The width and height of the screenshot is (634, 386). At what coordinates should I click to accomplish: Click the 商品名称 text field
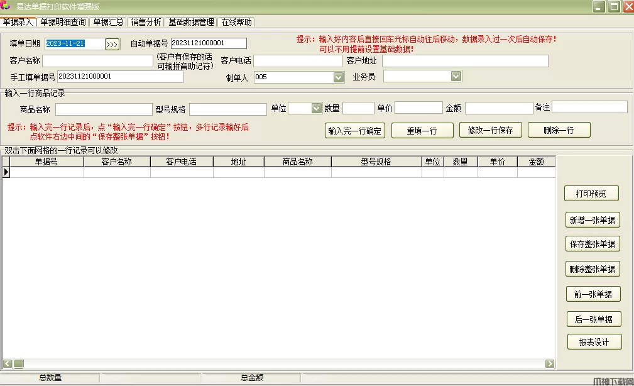104,109
